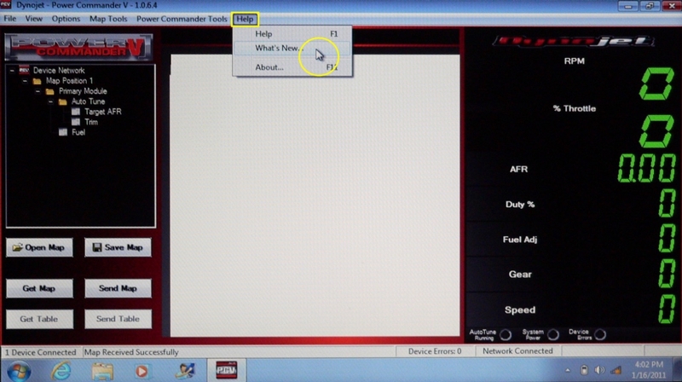Open the Power Commander Tools menu

182,18
